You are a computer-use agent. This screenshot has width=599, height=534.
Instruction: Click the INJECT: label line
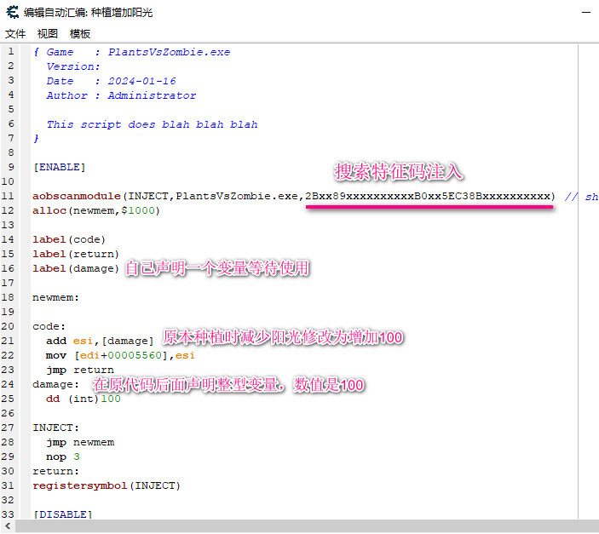pyautogui.click(x=55, y=428)
